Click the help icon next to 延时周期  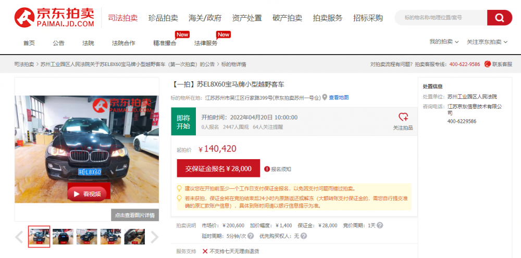point(251,236)
